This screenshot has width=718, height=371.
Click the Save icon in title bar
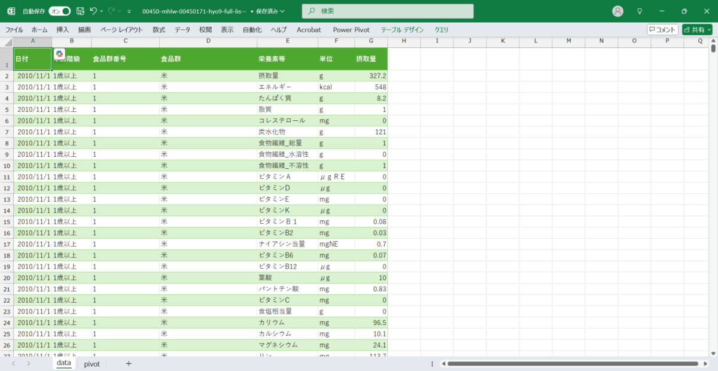click(80, 11)
